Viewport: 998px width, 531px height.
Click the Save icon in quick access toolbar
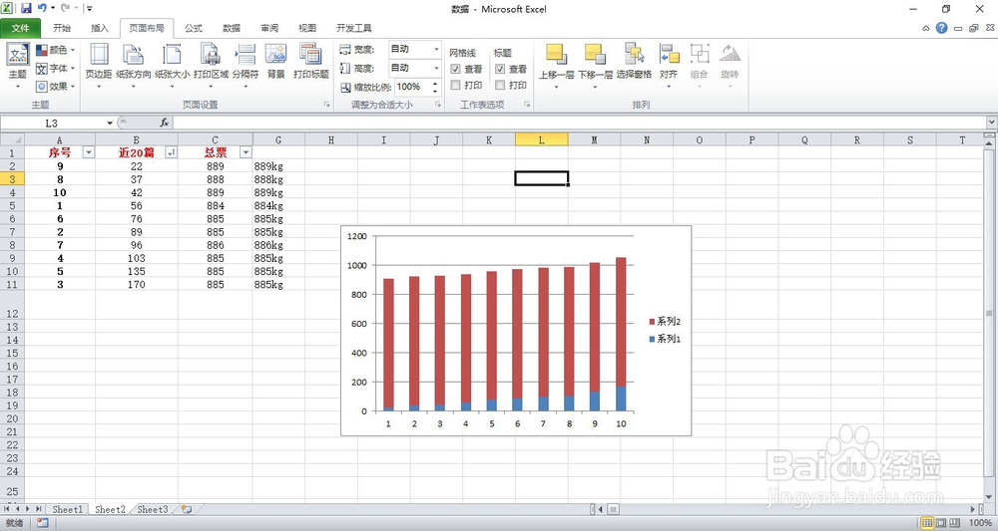tap(26, 8)
